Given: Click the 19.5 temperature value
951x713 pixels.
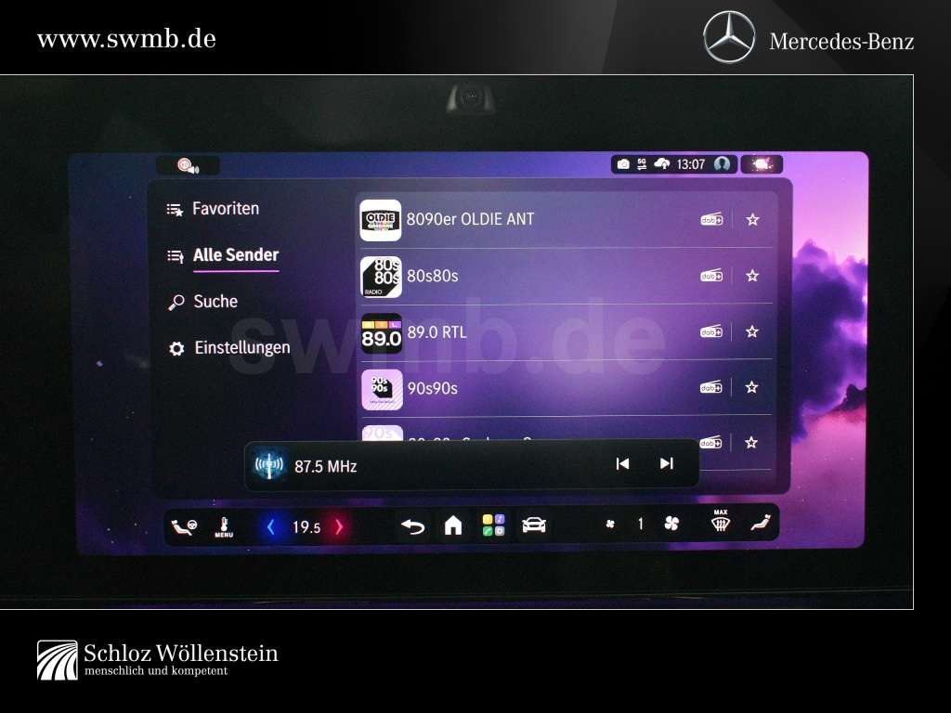Looking at the screenshot, I should click(306, 527).
